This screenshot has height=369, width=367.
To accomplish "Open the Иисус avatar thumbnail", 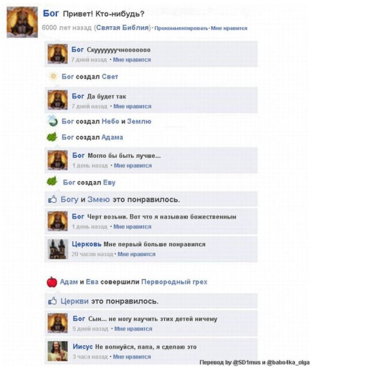I will pyautogui.click(x=58, y=351).
